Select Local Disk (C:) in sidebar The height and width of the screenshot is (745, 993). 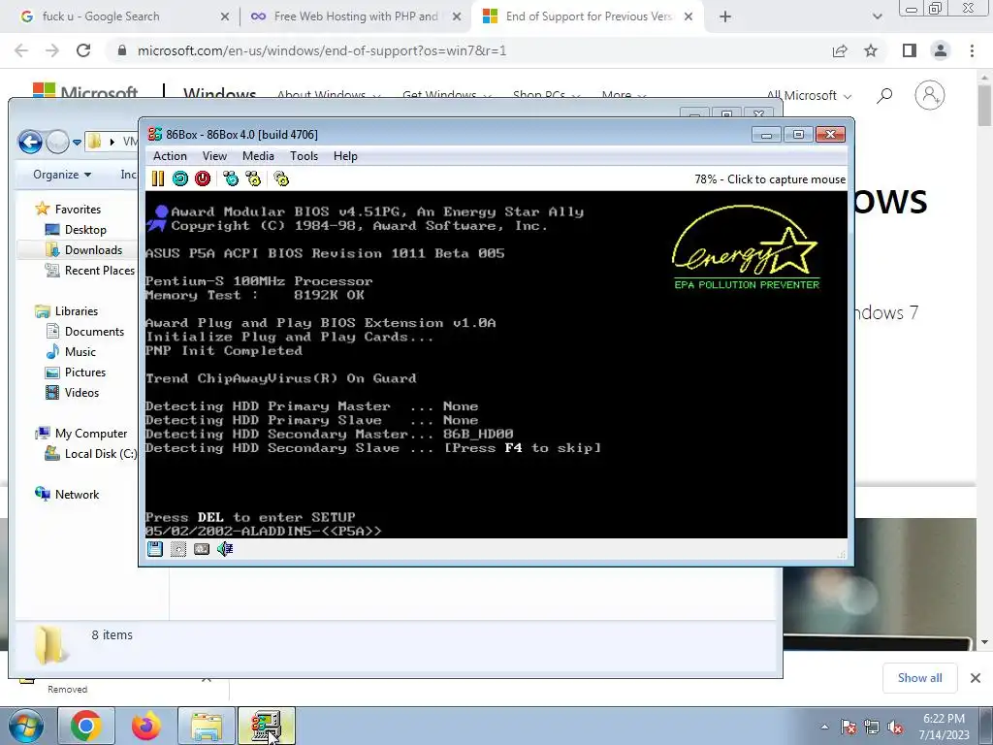[x=100, y=454]
